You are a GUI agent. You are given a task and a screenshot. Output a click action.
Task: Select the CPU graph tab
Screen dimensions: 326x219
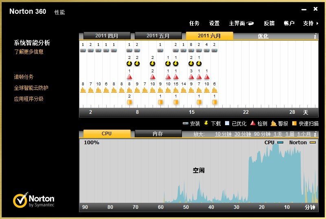(107, 134)
